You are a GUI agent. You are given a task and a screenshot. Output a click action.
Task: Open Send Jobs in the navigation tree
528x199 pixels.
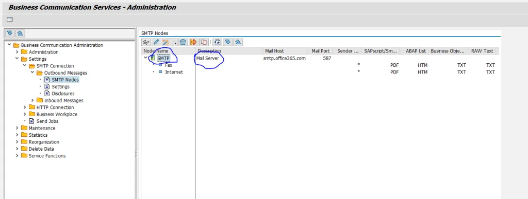[47, 121]
